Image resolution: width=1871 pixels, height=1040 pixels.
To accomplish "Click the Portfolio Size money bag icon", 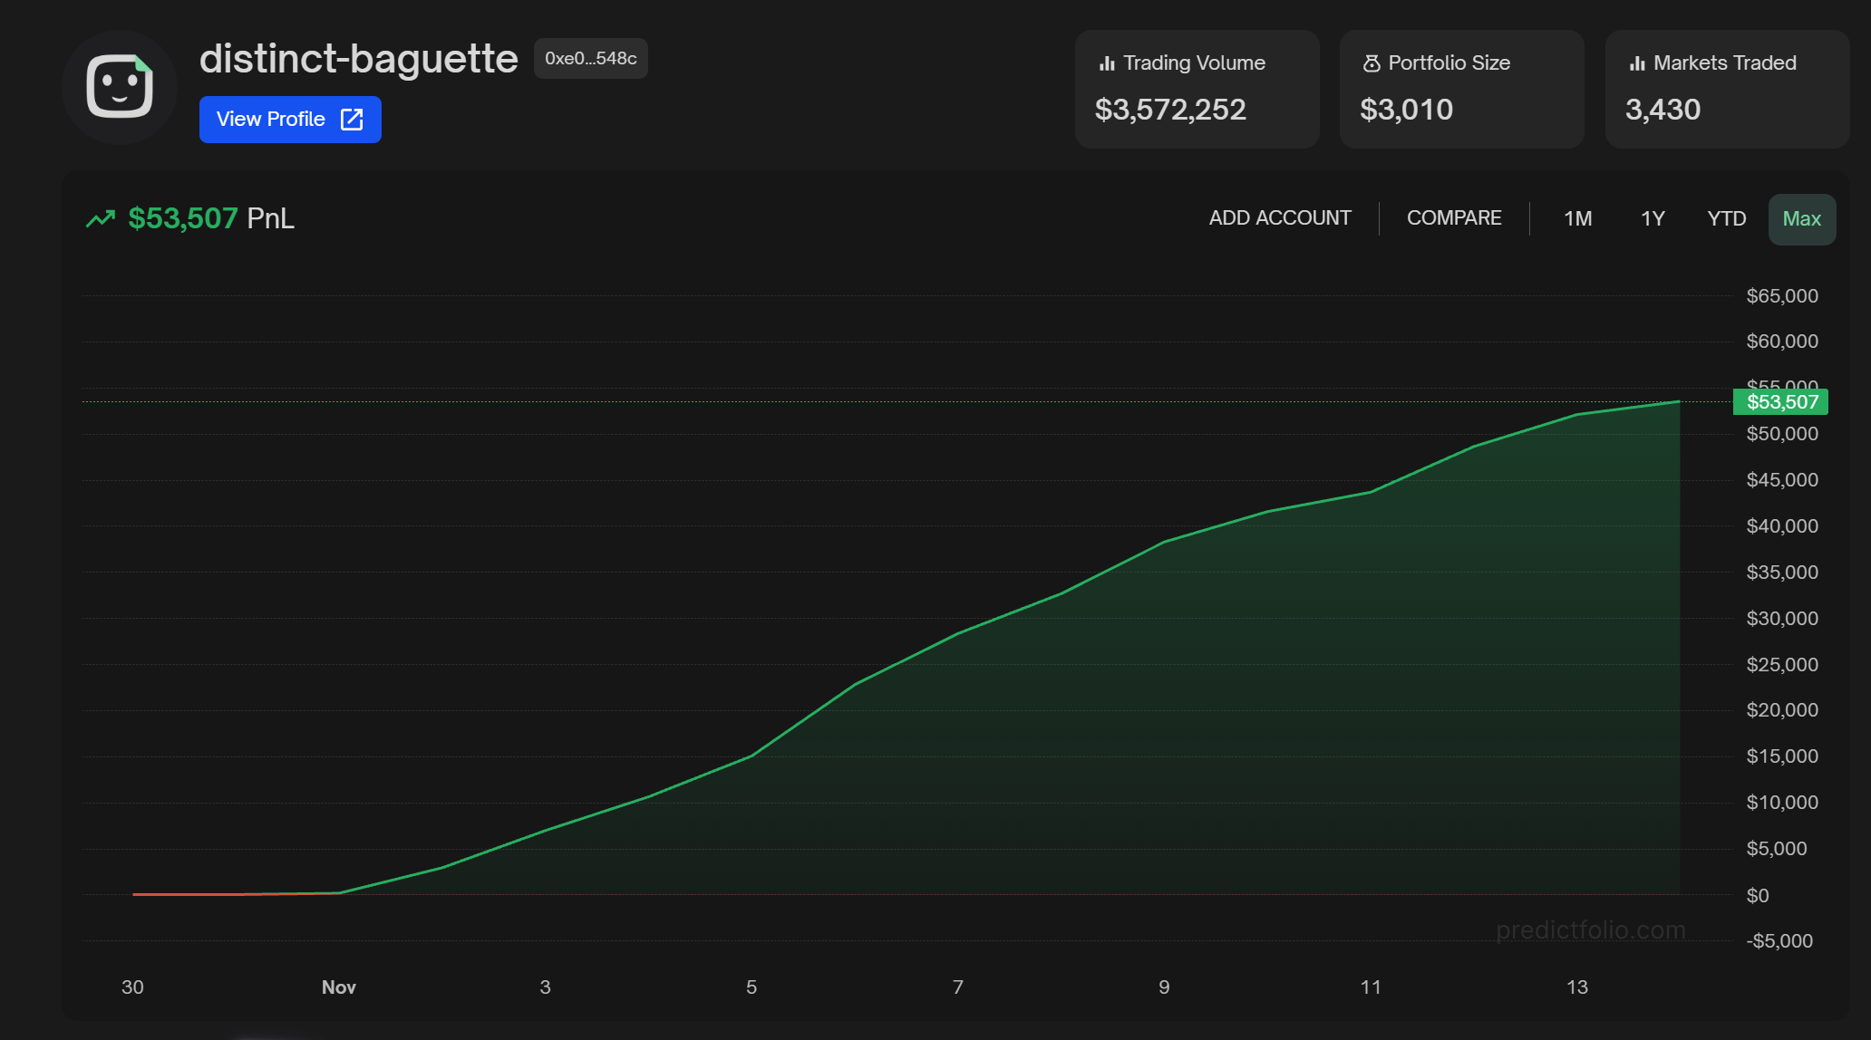I will point(1372,63).
